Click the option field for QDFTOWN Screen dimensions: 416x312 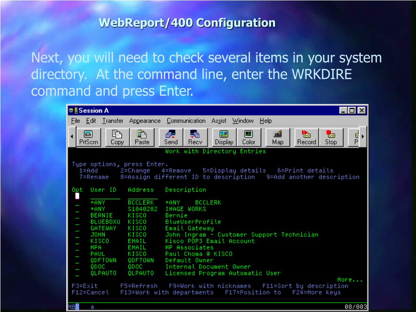click(77, 260)
